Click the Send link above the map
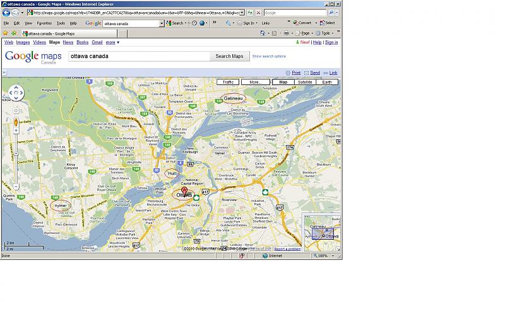Image resolution: width=505 pixels, height=336 pixels. coord(315,73)
